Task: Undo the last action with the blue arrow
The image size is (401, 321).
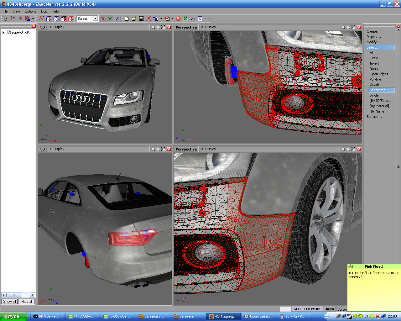Action: tap(193, 19)
